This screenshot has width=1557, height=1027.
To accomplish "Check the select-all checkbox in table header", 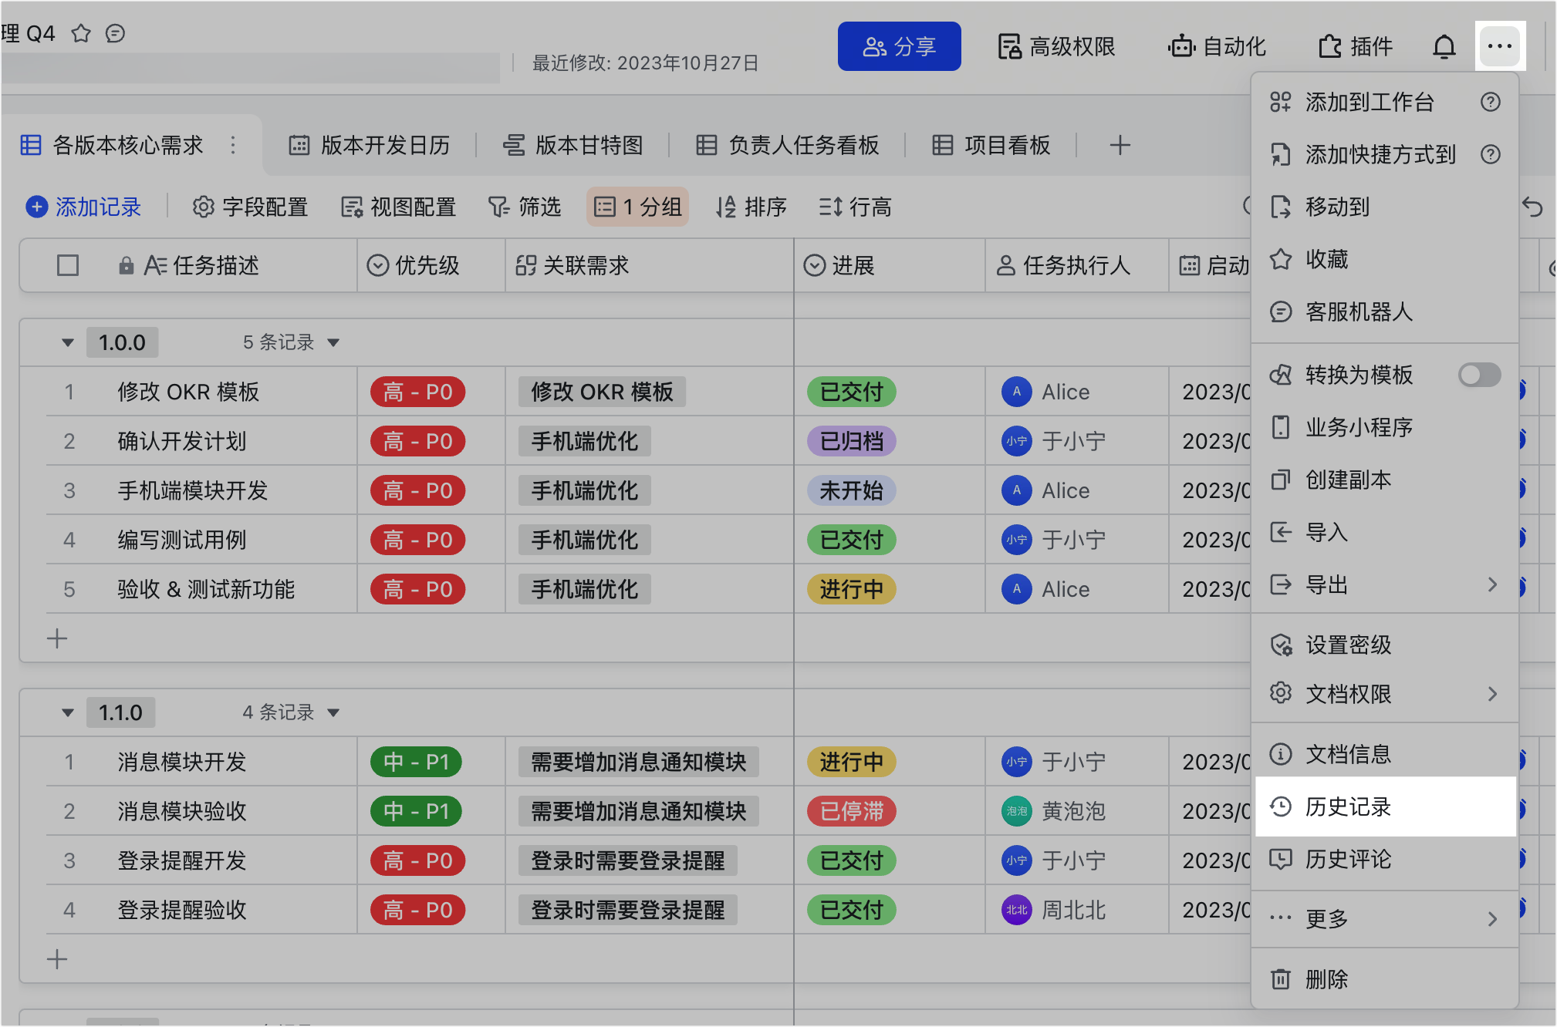I will click(68, 265).
